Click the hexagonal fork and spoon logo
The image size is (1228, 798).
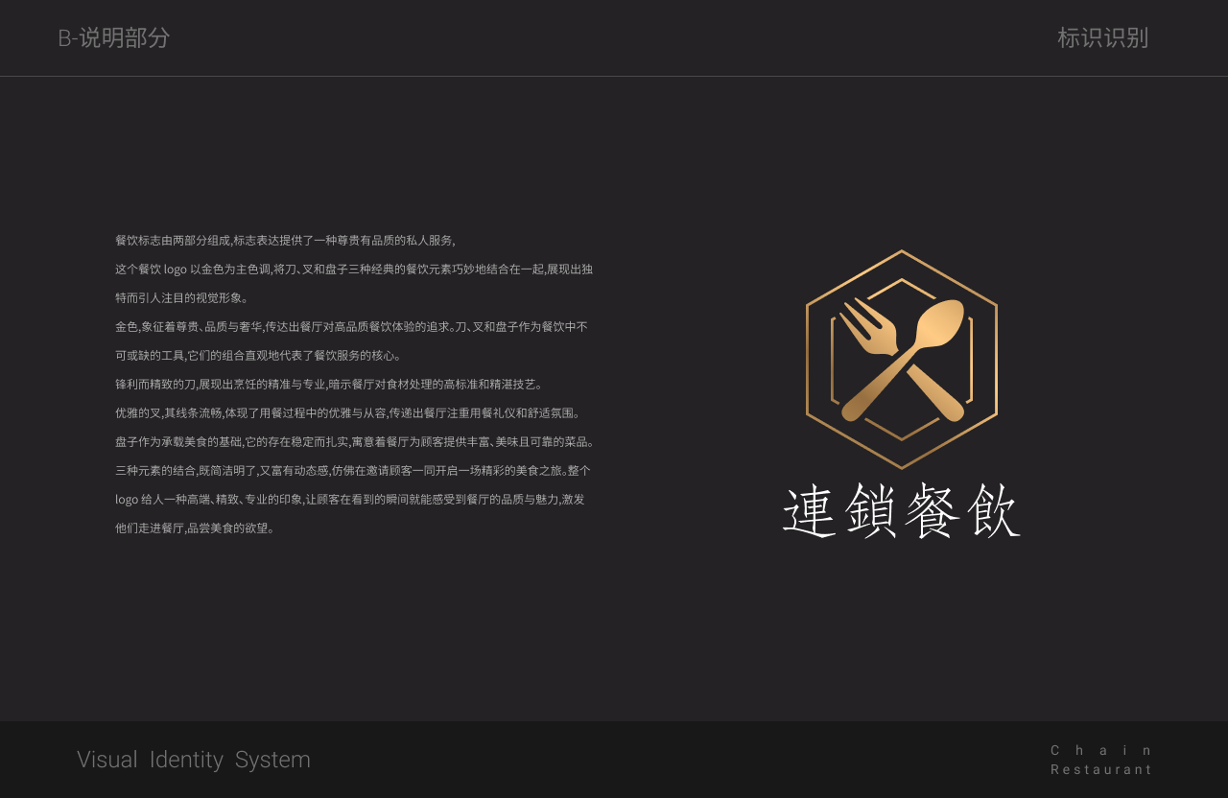pos(902,360)
